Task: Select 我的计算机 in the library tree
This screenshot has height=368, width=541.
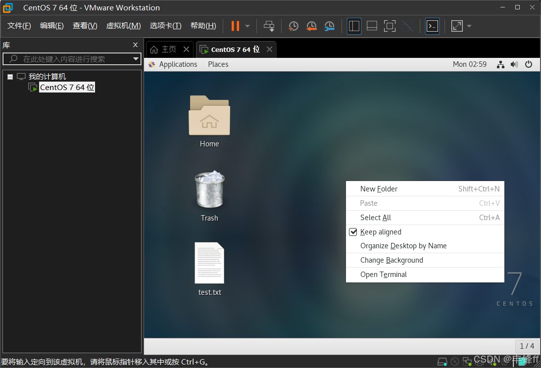Action: [47, 77]
